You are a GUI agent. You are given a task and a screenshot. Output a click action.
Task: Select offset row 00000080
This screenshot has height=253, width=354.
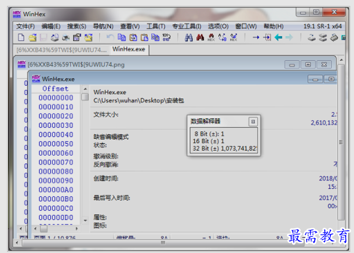point(55,171)
